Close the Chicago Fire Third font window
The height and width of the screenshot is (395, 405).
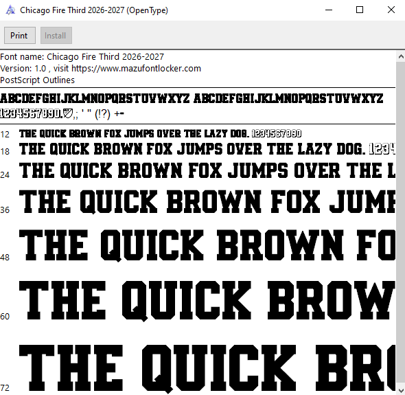[x=391, y=10]
